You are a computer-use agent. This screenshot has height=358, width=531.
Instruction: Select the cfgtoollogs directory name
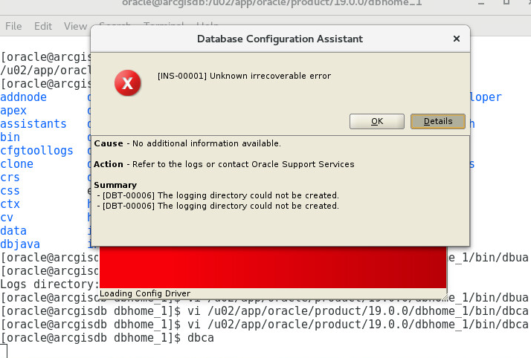[36, 151]
